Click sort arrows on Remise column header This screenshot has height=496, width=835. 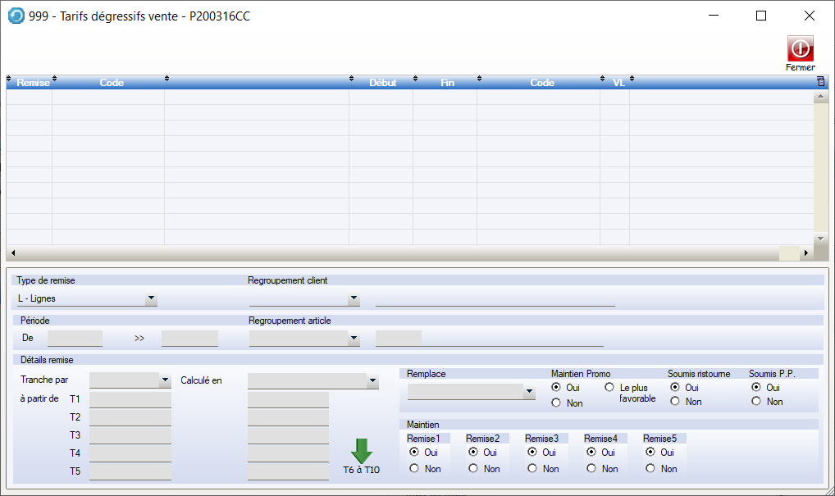click(x=10, y=80)
